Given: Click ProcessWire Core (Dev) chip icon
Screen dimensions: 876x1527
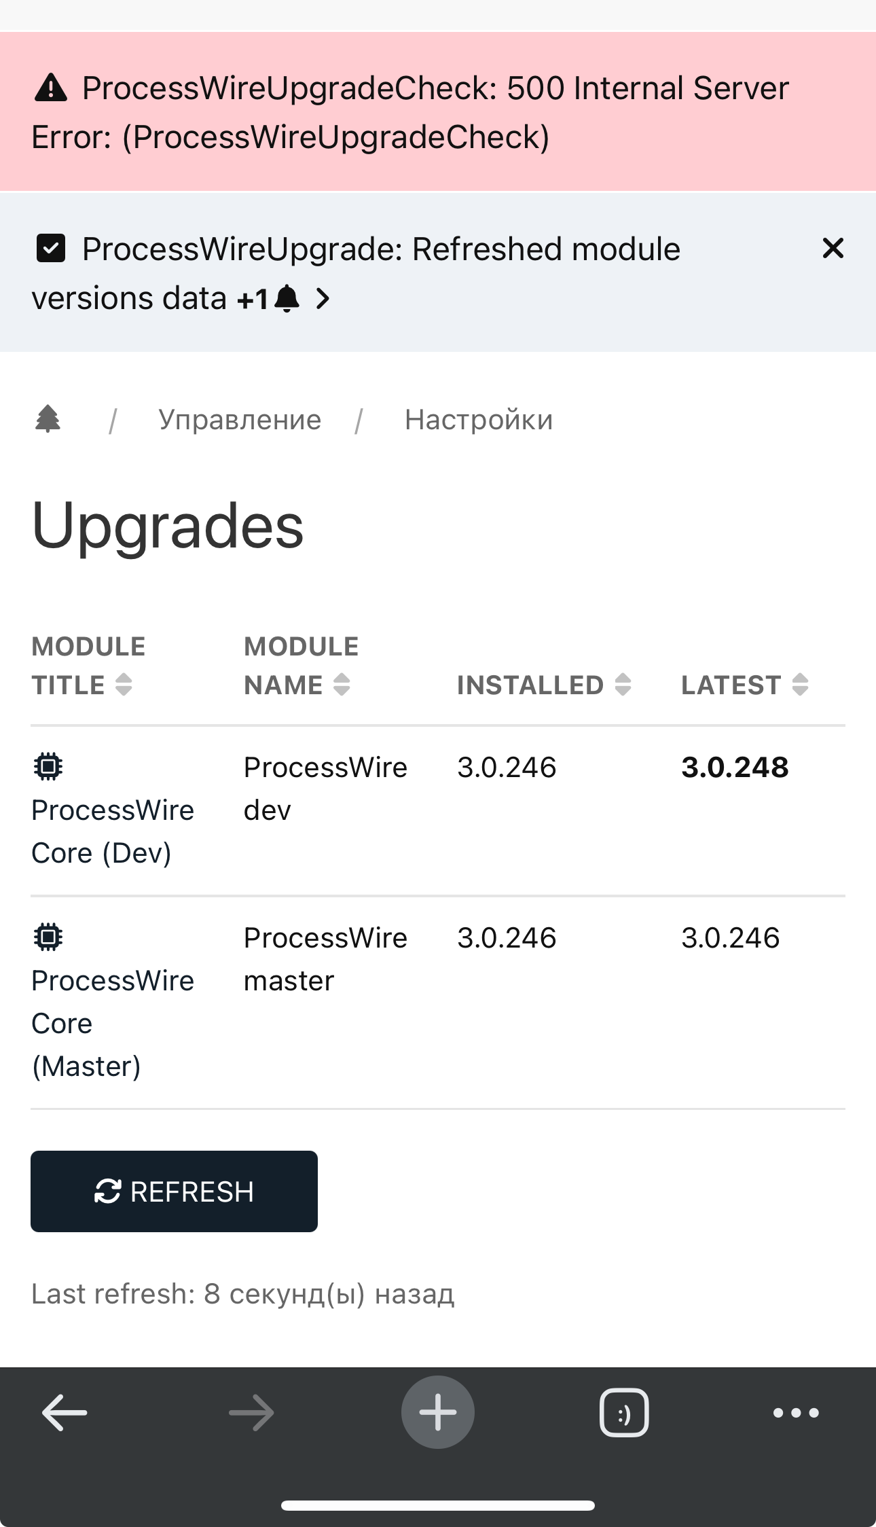Looking at the screenshot, I should (48, 767).
